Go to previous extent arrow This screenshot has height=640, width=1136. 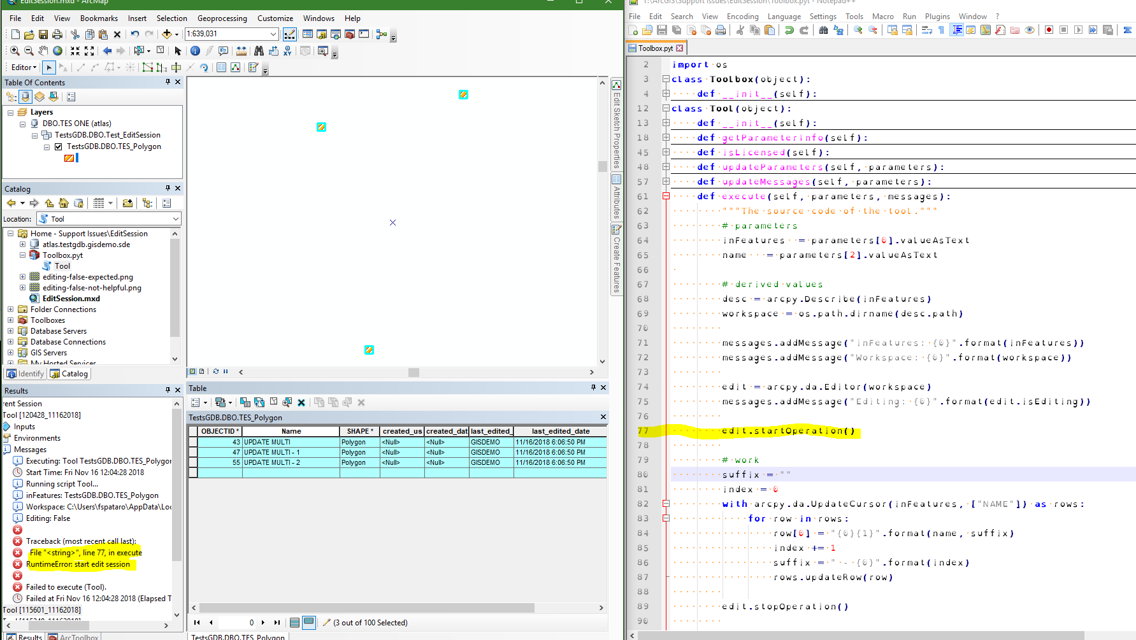pyautogui.click(x=108, y=50)
